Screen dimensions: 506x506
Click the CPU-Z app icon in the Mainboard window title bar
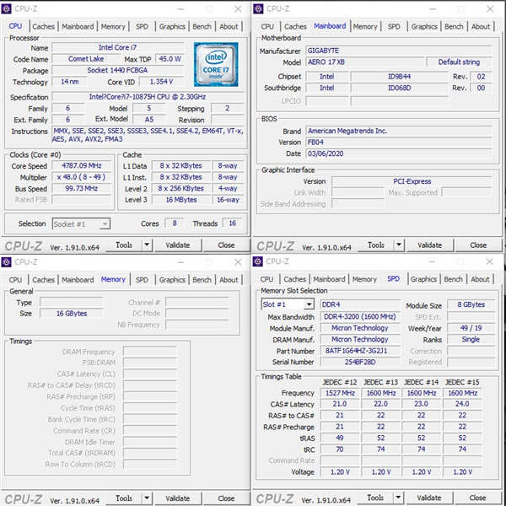258,8
